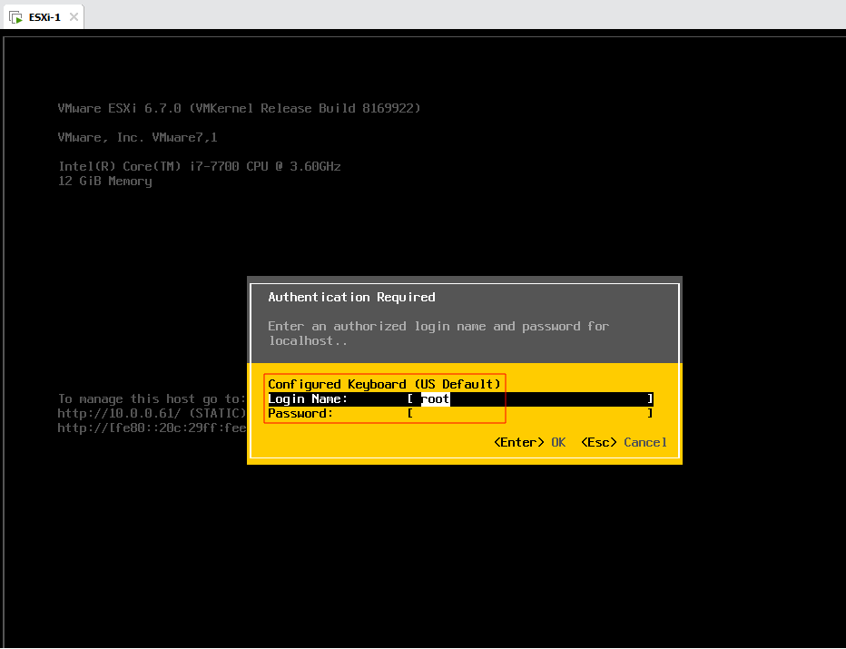Image resolution: width=846 pixels, height=649 pixels.
Task: Focus the Password input field
Action: (530, 414)
